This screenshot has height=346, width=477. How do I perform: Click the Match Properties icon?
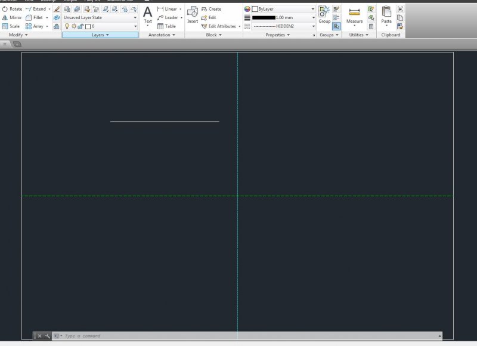400,26
